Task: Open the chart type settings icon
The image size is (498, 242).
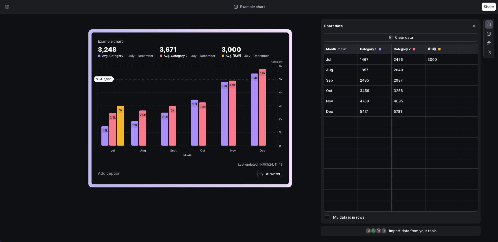Action: 489,34
